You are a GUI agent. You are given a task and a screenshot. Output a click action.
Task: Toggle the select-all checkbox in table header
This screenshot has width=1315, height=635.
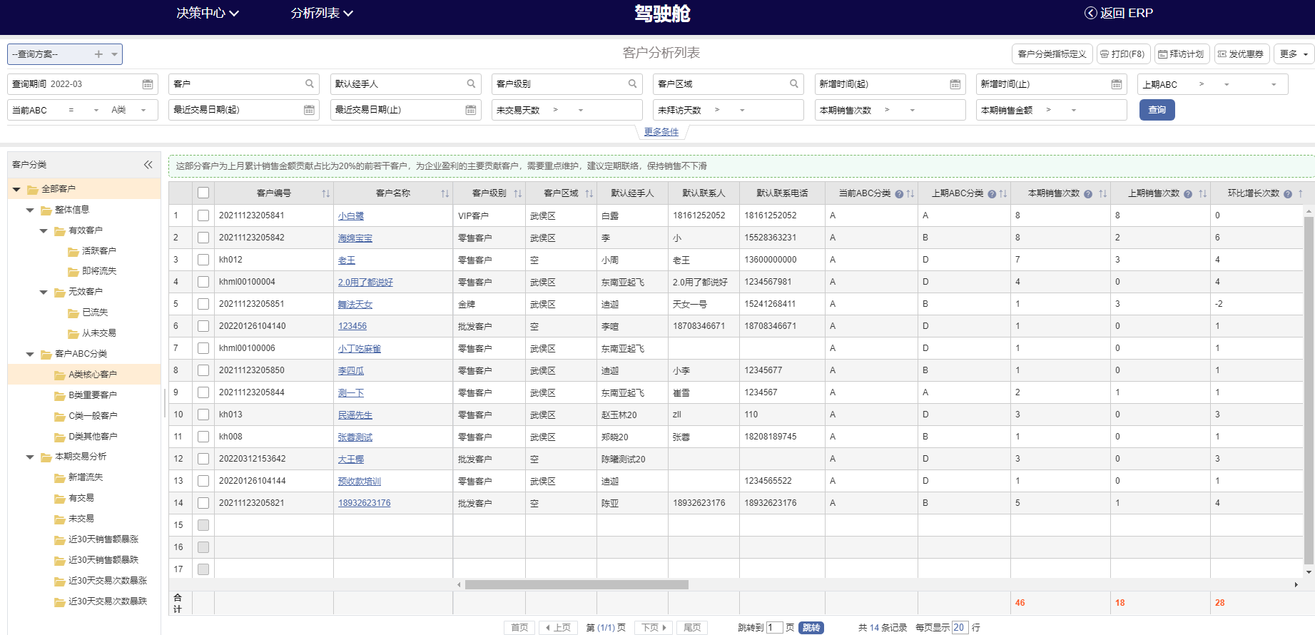click(203, 193)
